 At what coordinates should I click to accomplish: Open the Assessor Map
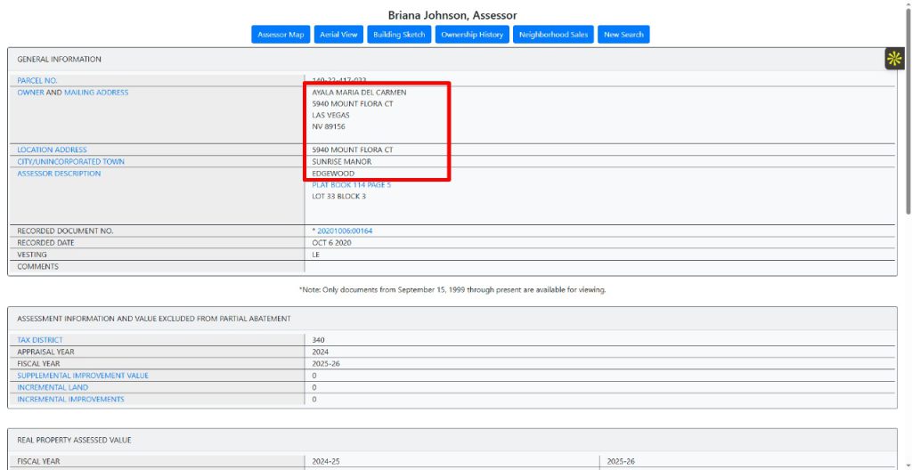(x=281, y=35)
